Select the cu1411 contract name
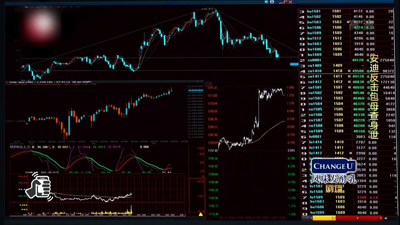The height and width of the screenshot is (225, 400). pos(314,77)
